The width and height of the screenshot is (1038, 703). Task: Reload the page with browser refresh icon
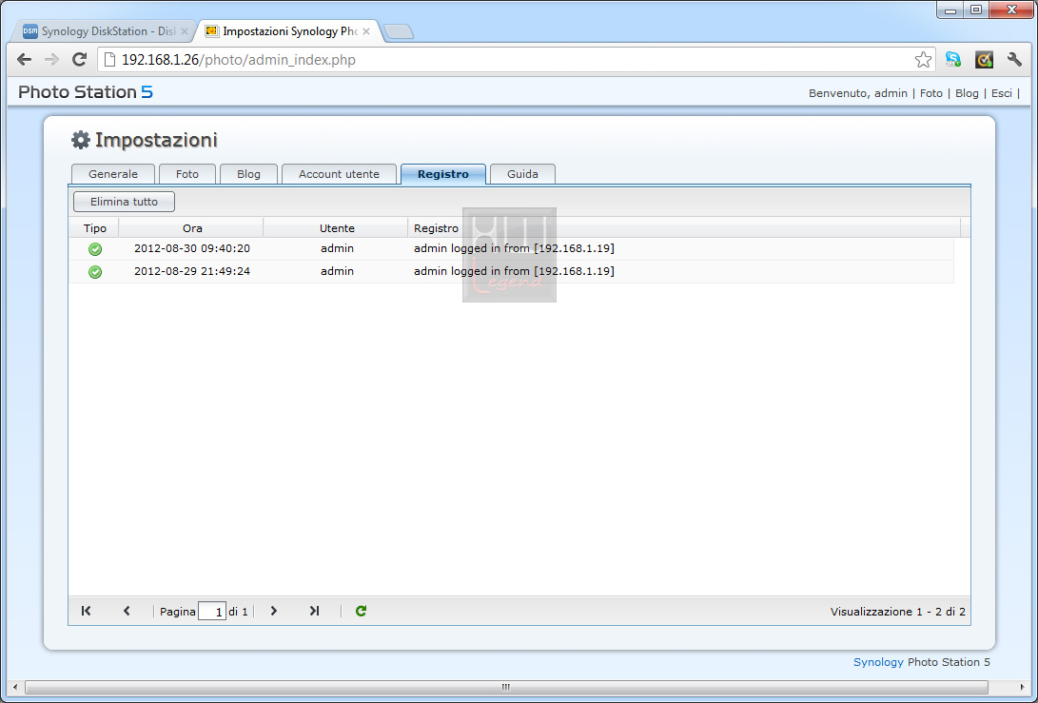pyautogui.click(x=79, y=60)
